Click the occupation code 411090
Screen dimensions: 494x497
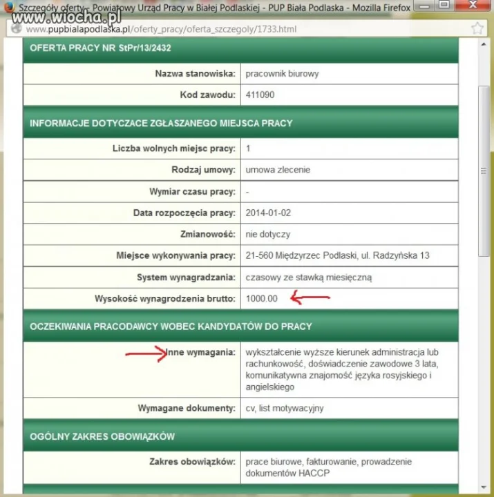click(x=260, y=95)
